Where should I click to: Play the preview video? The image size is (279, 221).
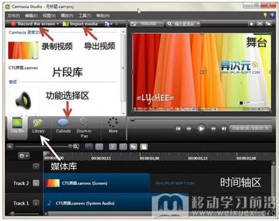201,129
